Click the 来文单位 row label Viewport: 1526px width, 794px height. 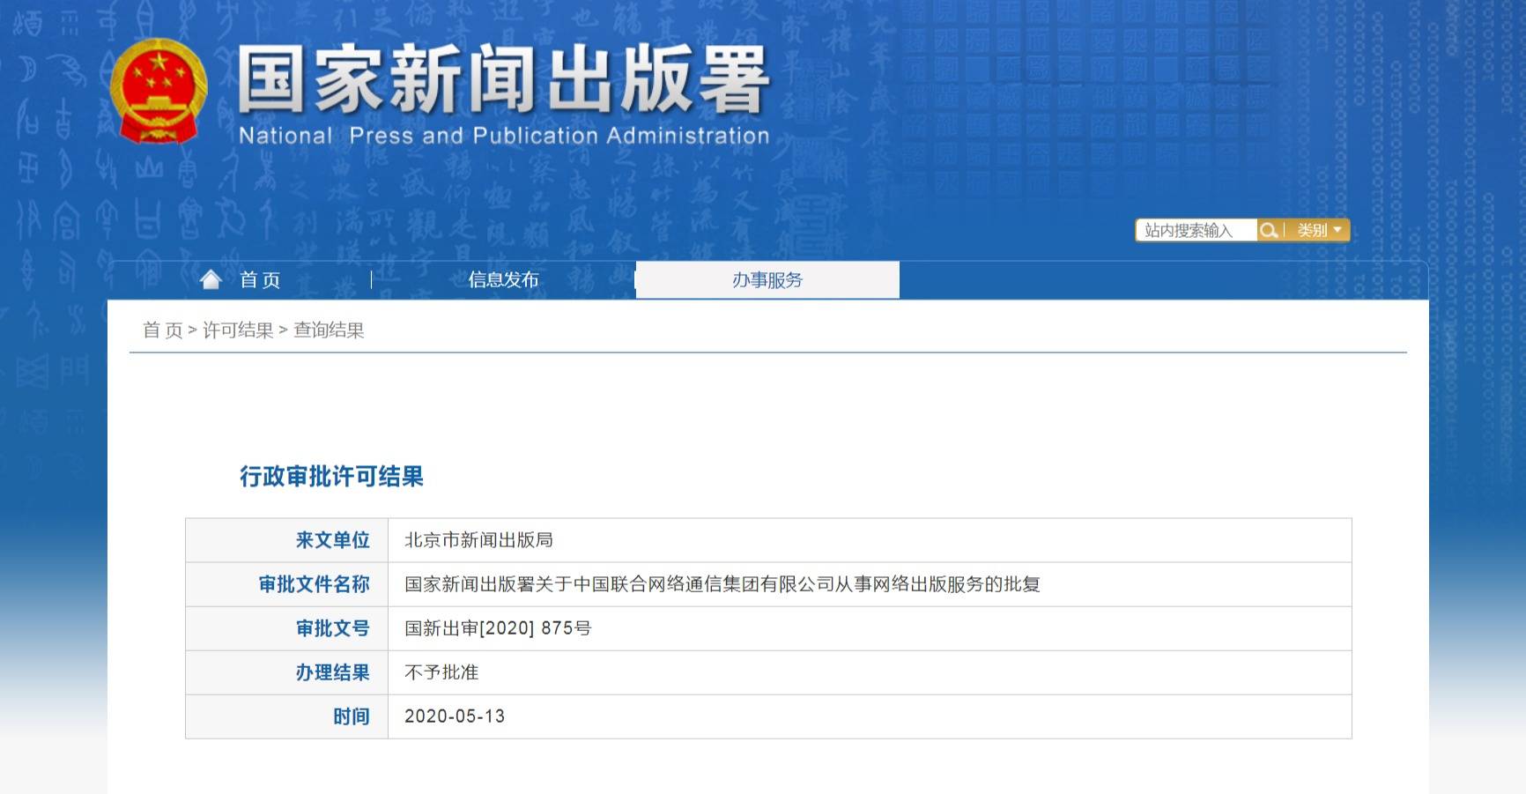tap(332, 540)
